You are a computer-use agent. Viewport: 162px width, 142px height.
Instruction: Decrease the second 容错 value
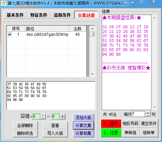click(63, 118)
